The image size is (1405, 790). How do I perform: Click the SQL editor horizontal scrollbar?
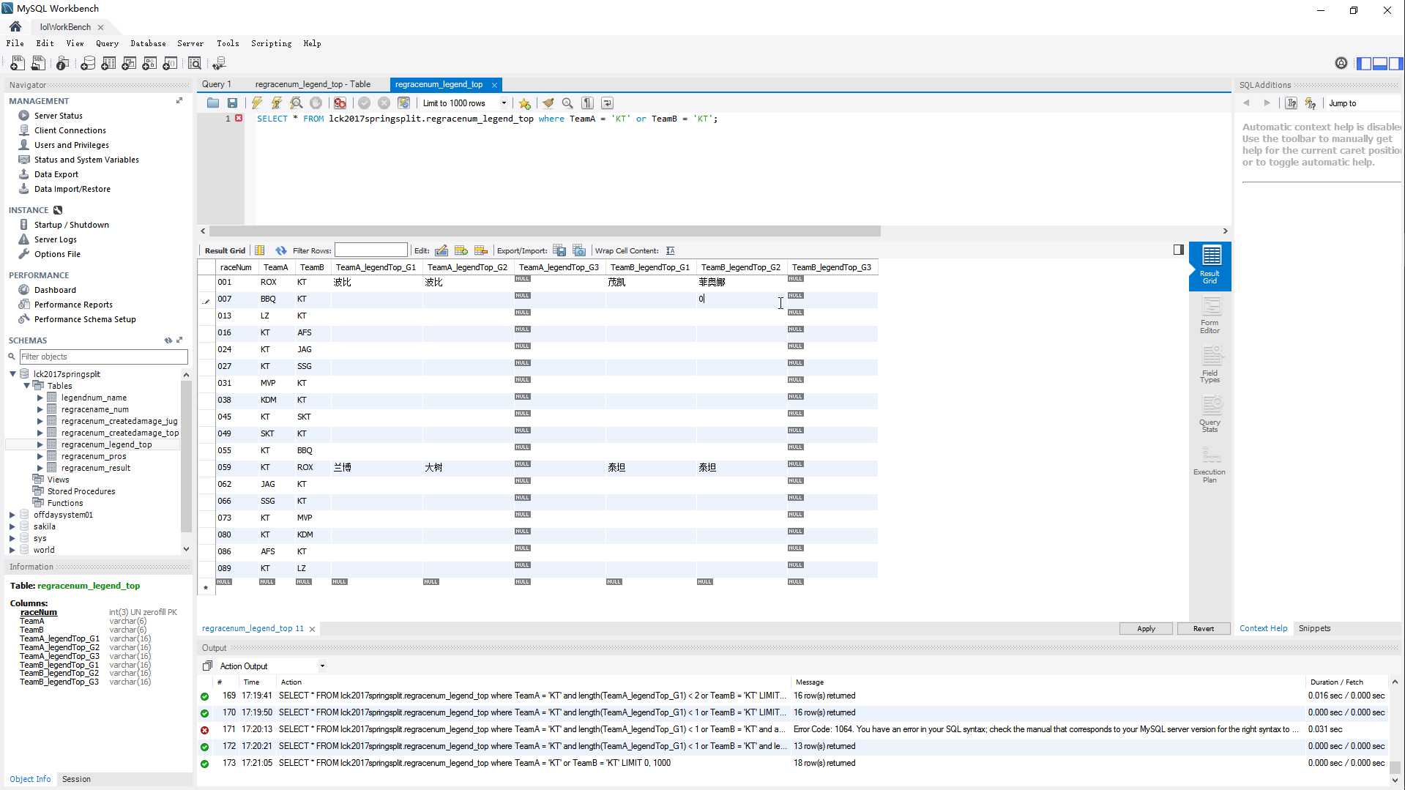(x=545, y=231)
